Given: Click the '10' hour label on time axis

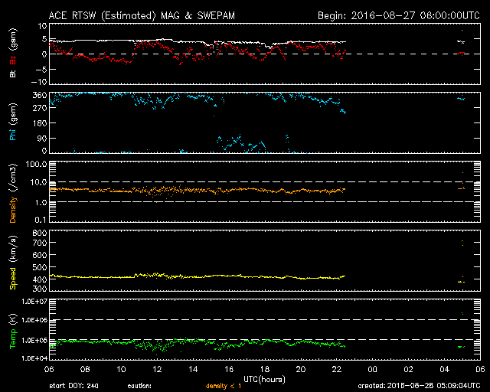Looking at the screenshot, I should 121,370.
